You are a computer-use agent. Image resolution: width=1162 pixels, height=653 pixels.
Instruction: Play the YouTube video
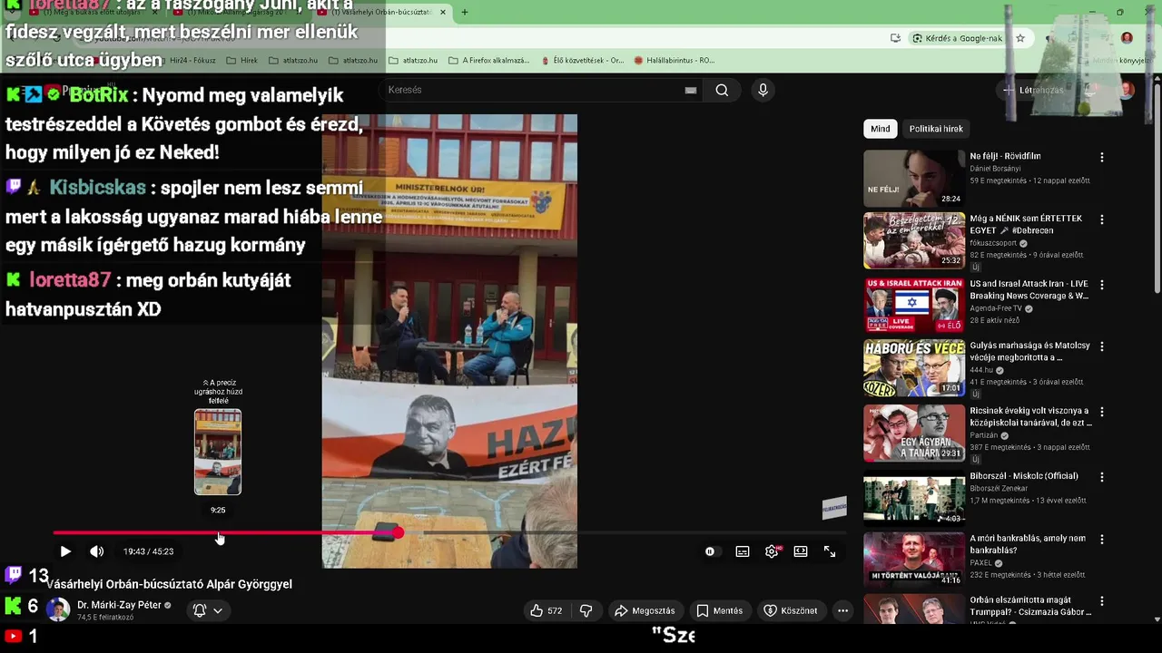tap(65, 551)
